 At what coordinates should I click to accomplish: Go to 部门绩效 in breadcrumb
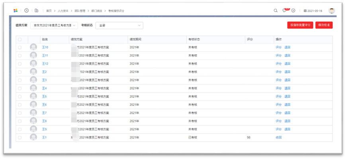pyautogui.click(x=97, y=11)
